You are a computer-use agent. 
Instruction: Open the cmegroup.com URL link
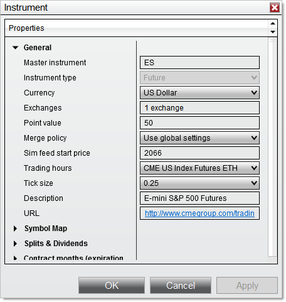pos(199,213)
